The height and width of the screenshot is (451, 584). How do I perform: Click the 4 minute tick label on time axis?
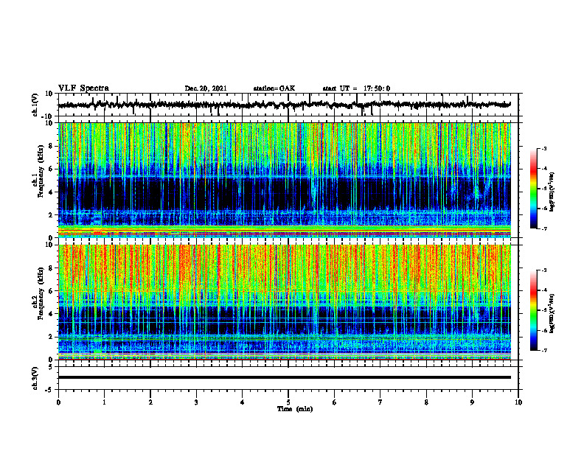(243, 402)
